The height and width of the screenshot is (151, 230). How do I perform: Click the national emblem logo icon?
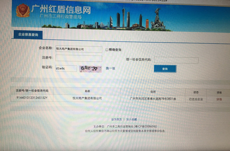click(x=23, y=11)
